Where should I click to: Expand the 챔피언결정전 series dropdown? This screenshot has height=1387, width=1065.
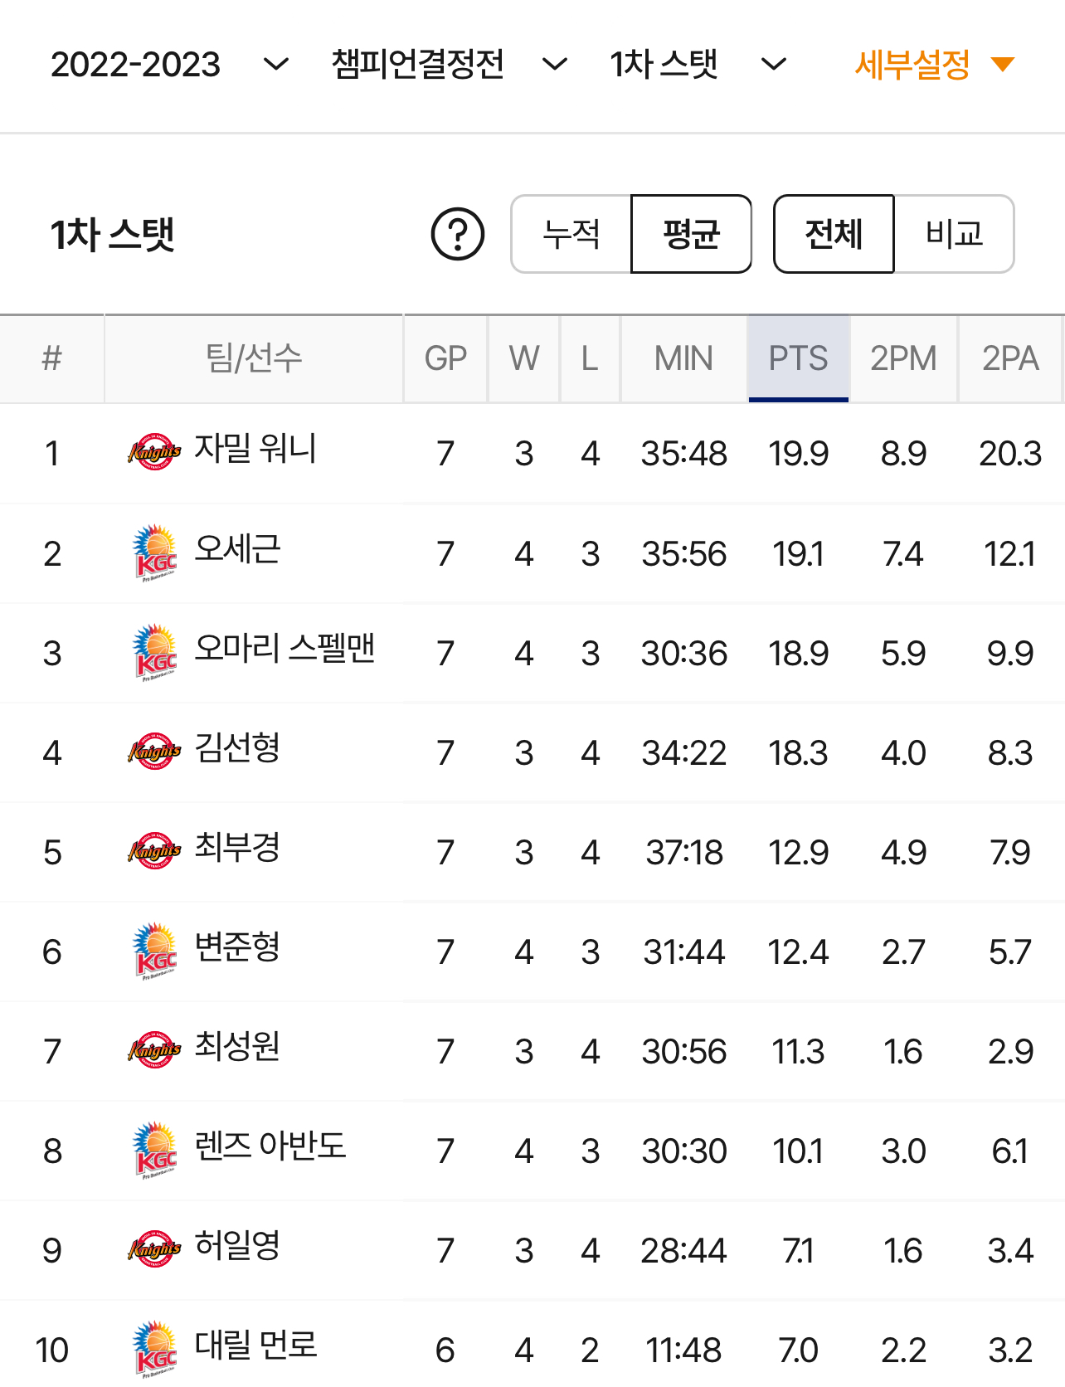(449, 64)
